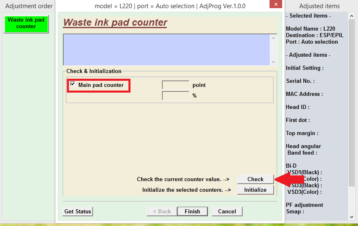Screen dimensions: 358x226
Task: Click the Check button
Action: (256, 179)
